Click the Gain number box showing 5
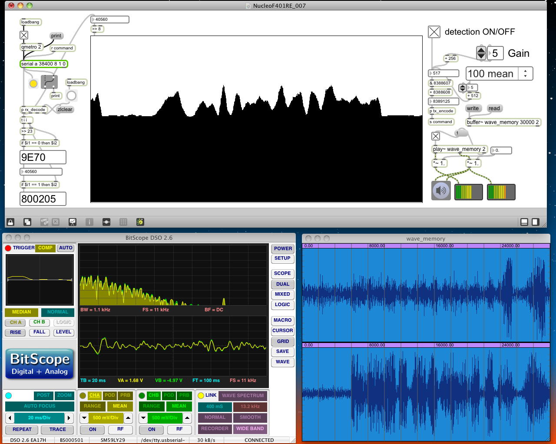The image size is (556, 444). pos(495,53)
